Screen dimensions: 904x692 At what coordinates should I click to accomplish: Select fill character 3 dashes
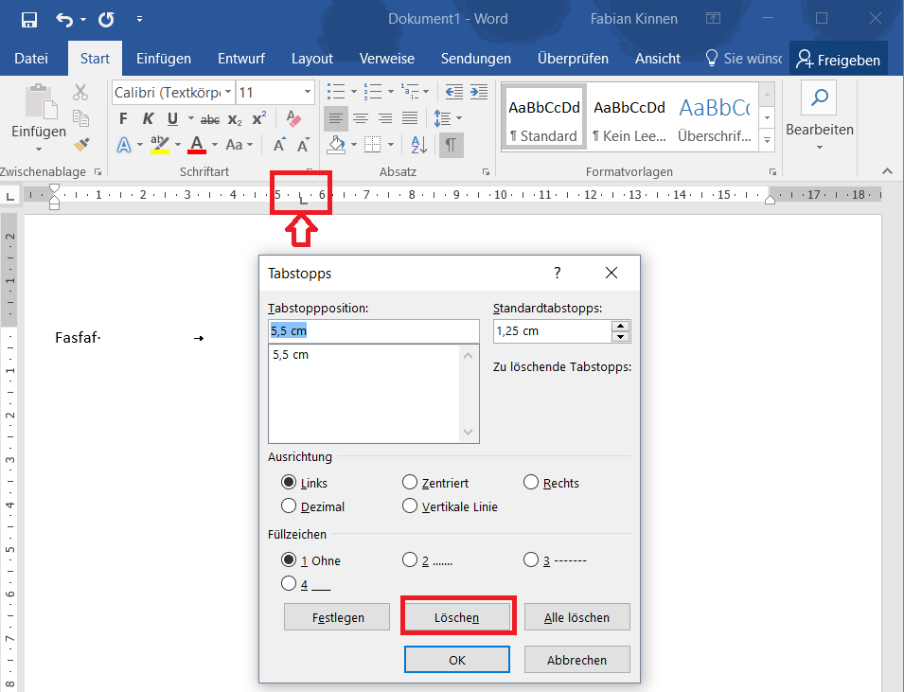point(531,559)
